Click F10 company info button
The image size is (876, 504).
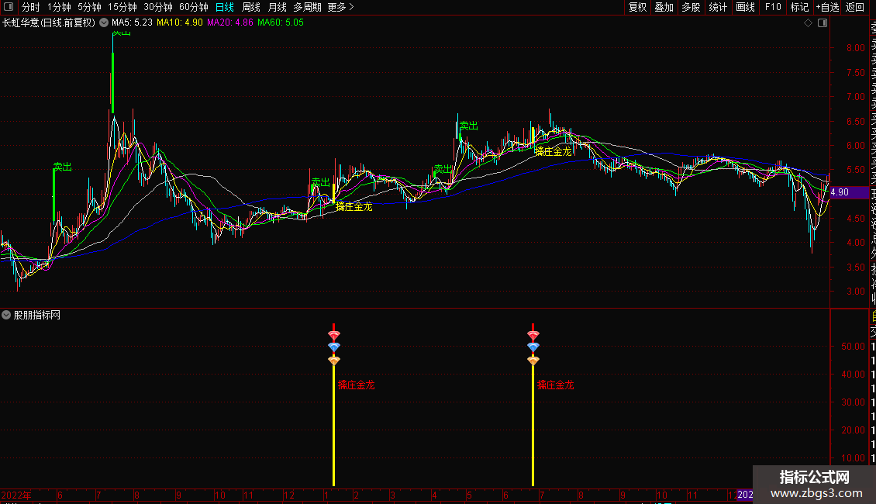click(x=773, y=7)
